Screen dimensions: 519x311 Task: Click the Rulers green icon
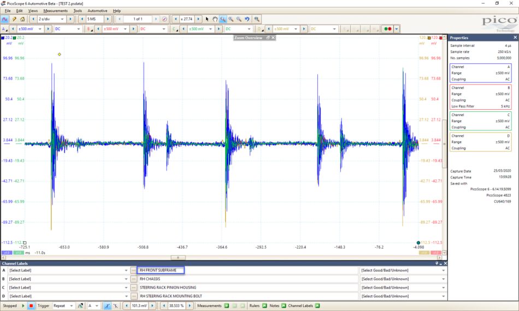click(264, 306)
